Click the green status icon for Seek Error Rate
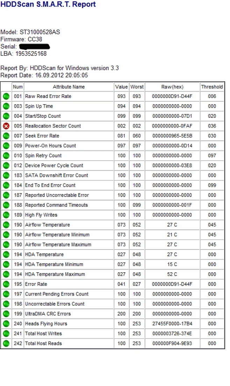 click(6, 136)
